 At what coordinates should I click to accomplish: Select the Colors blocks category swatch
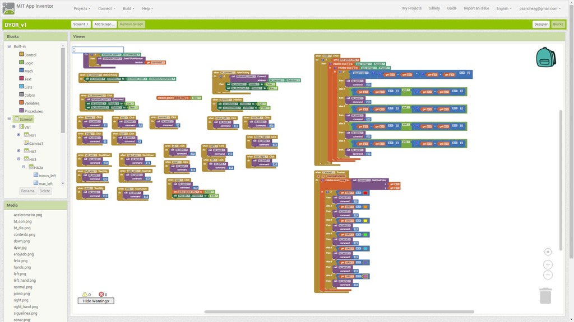point(21,94)
